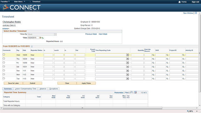201x113 pixels.
Task: Expand Time Reporting Code dropdown for Tue 11/3
Action: click(128, 79)
